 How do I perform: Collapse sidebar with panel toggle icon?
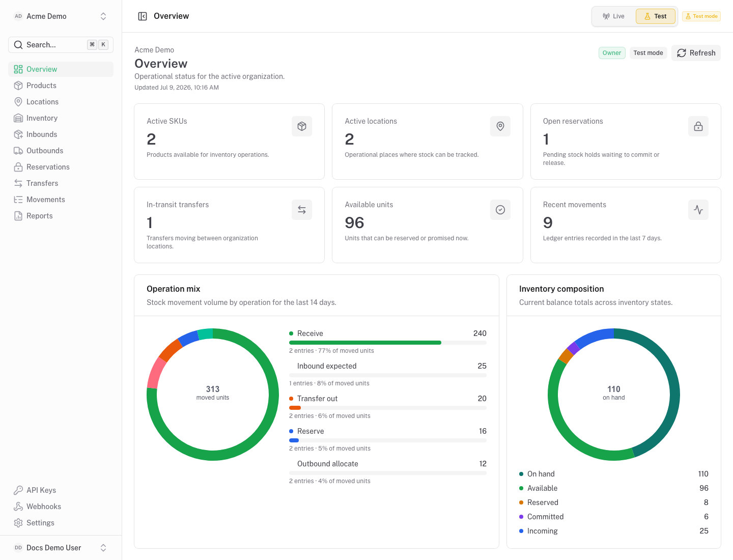pyautogui.click(x=143, y=16)
